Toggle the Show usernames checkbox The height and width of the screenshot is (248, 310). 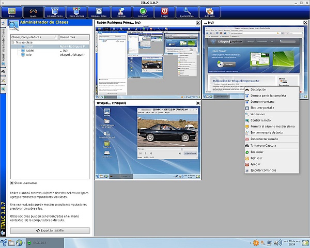click(12, 183)
